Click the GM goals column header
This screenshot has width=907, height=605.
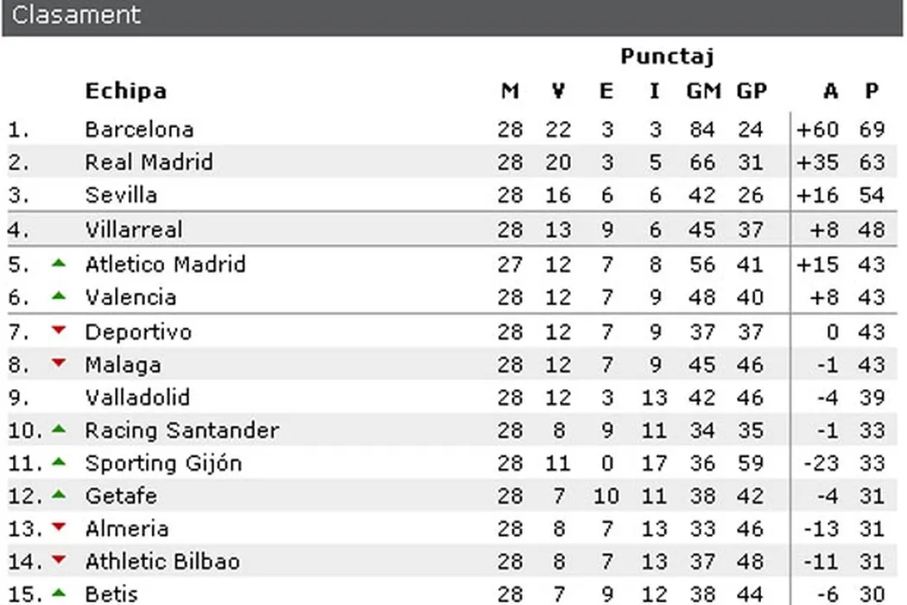(x=703, y=91)
